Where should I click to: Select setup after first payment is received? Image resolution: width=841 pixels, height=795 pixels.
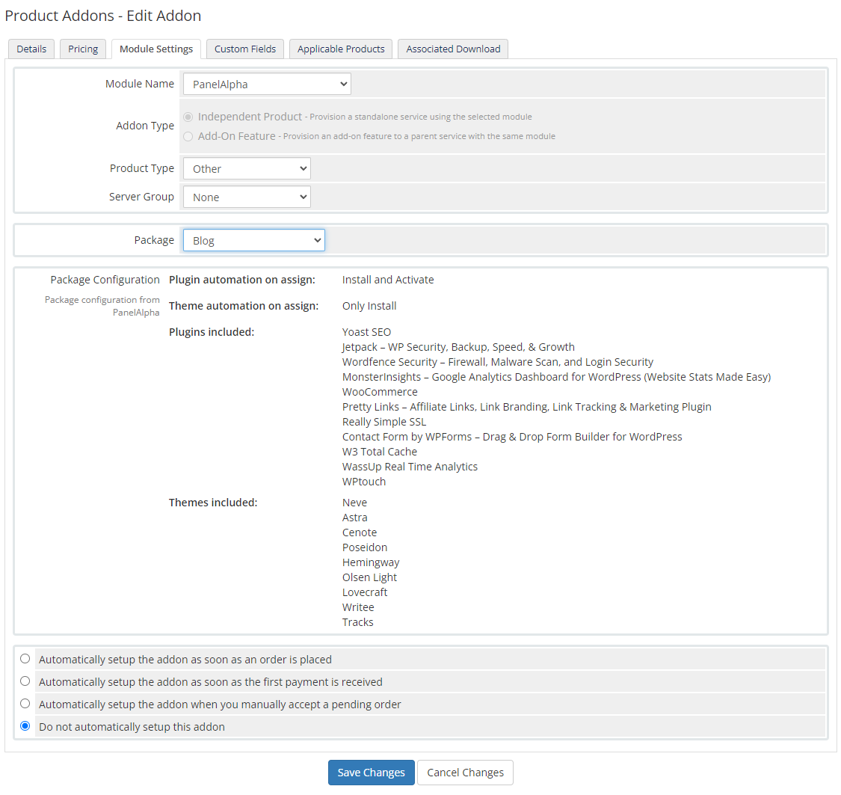[25, 681]
